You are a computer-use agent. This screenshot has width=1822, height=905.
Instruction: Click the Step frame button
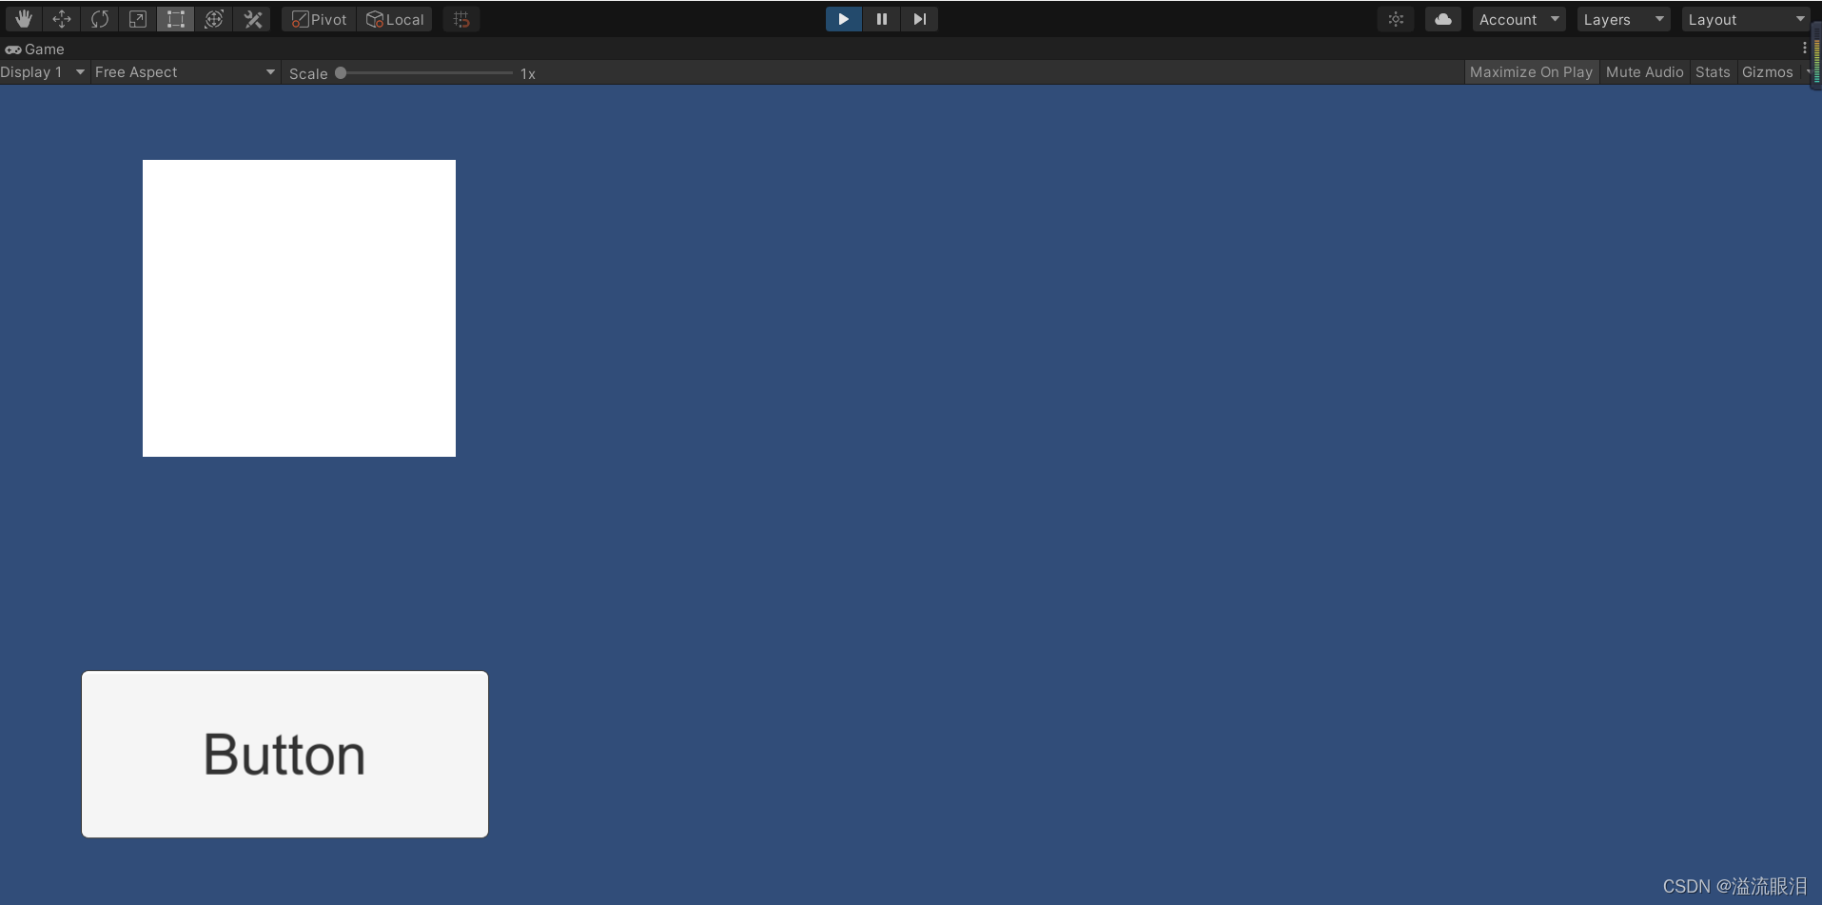pyautogui.click(x=919, y=19)
